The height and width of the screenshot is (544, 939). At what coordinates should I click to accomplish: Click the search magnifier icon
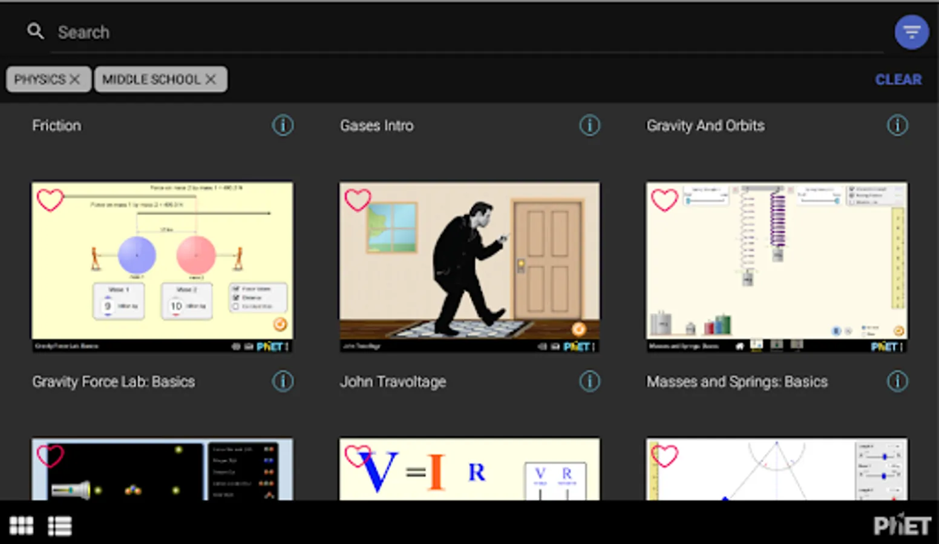point(36,31)
